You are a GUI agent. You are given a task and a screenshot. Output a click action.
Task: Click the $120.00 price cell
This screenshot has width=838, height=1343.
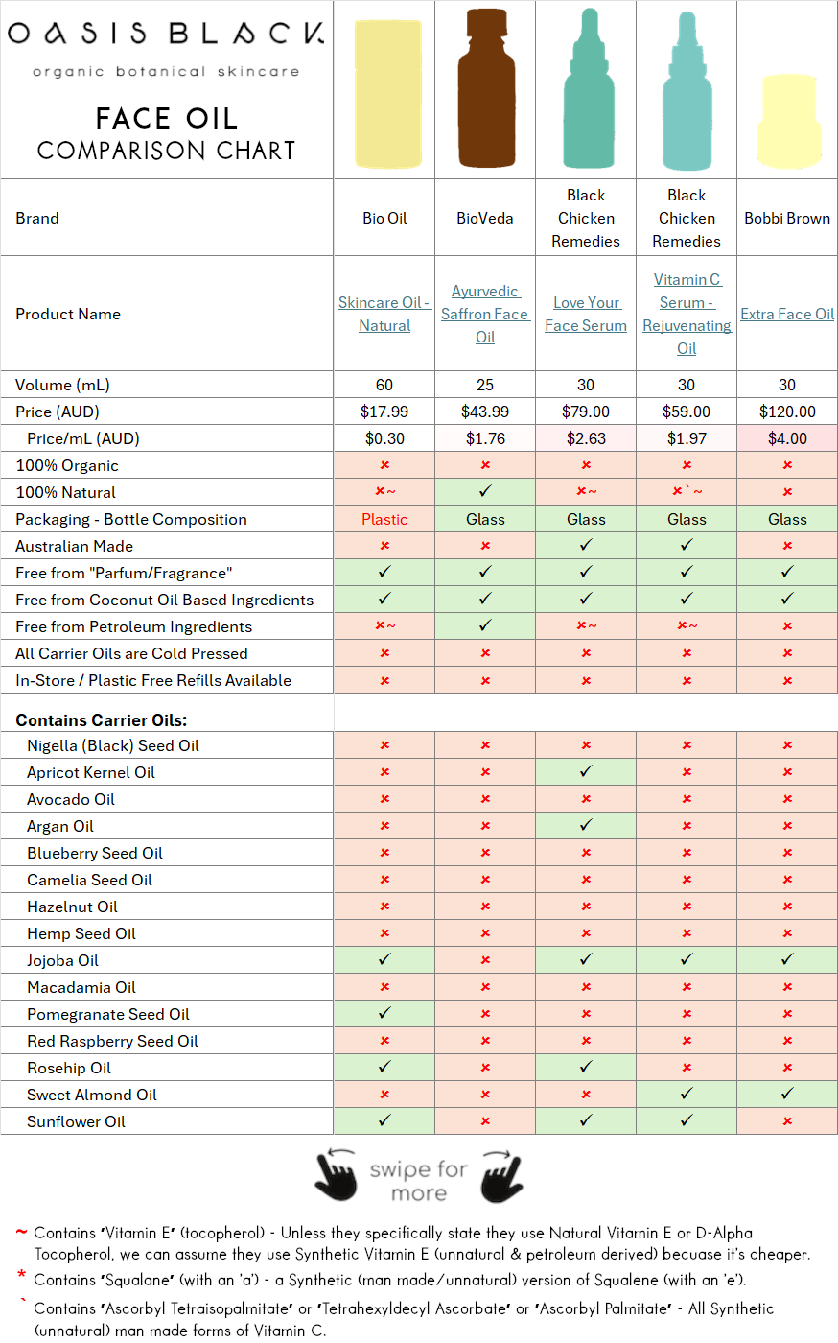coord(787,412)
